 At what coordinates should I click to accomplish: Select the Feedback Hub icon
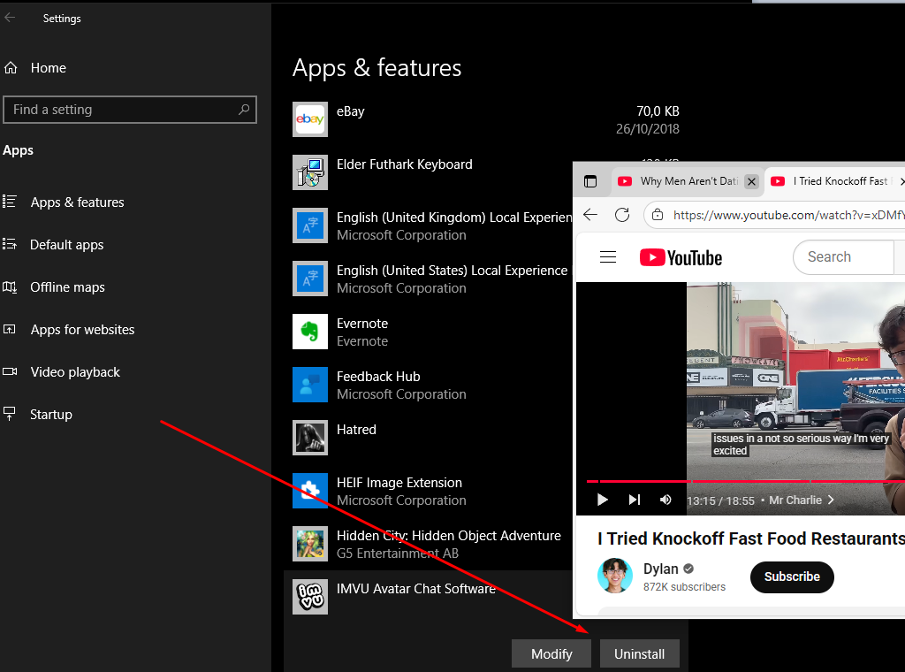click(x=310, y=385)
